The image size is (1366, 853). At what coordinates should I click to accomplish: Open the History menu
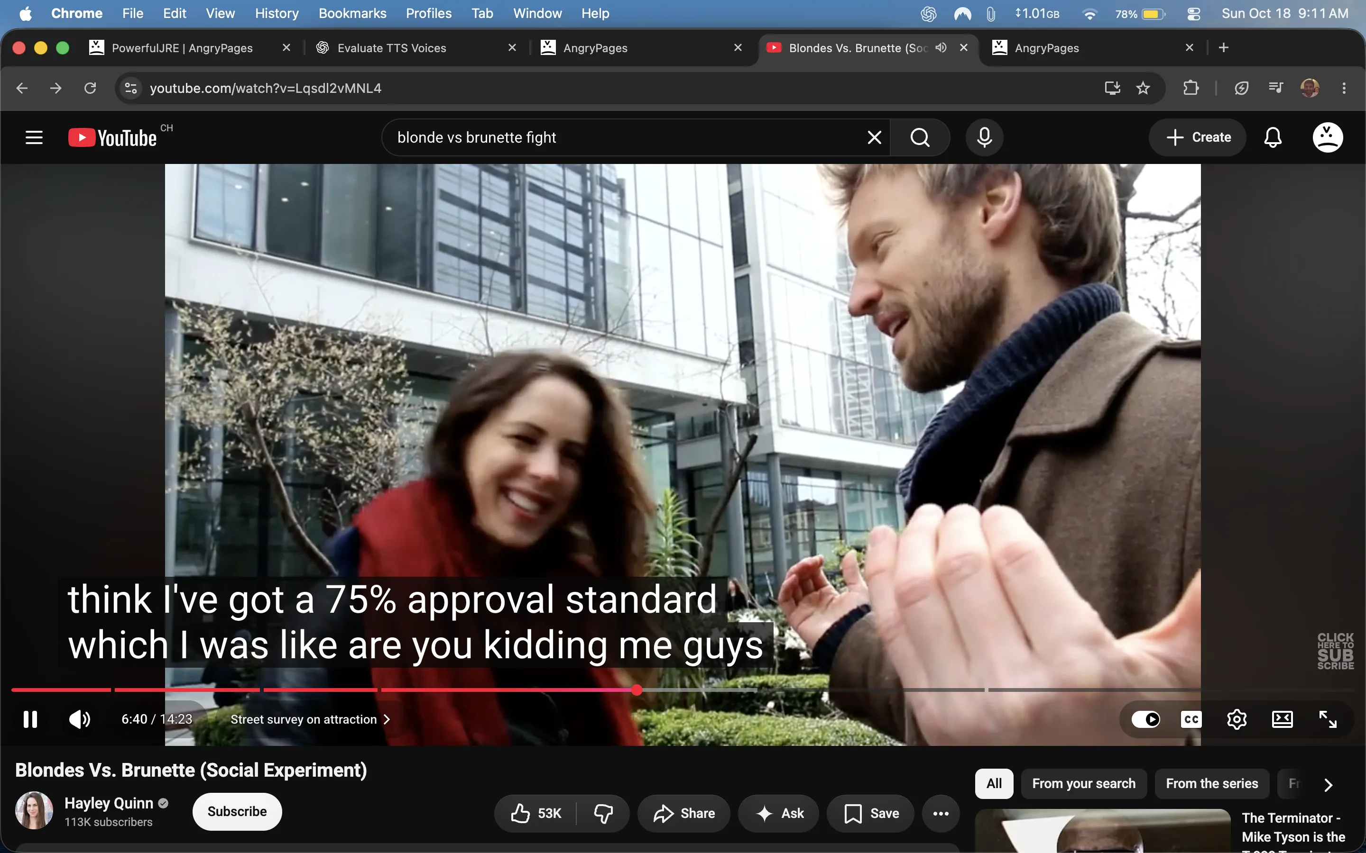point(277,14)
